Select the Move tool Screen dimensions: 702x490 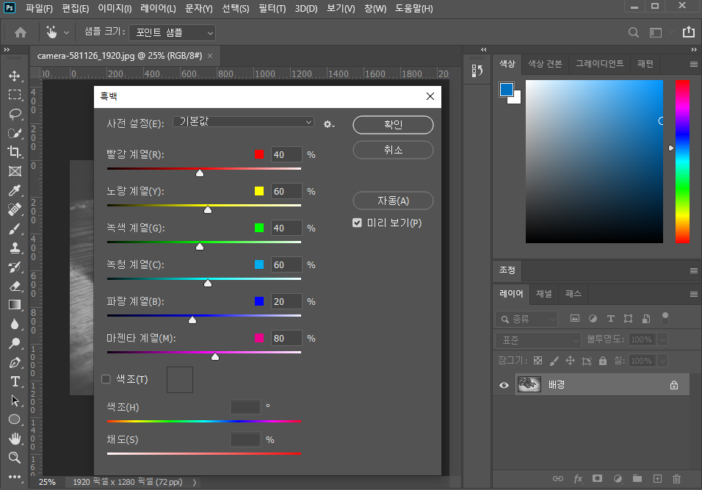(15, 76)
